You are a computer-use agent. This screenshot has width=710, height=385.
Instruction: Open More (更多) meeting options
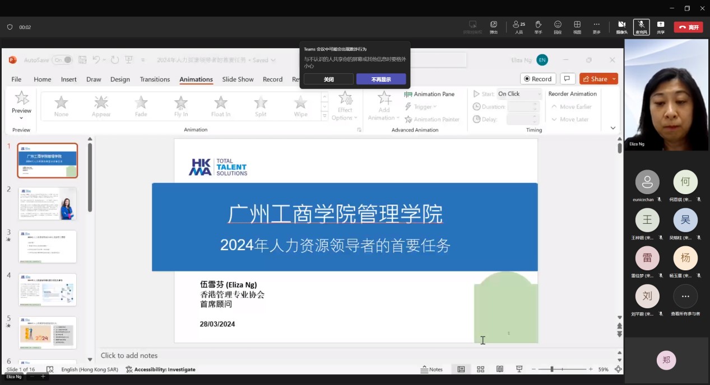[596, 26]
